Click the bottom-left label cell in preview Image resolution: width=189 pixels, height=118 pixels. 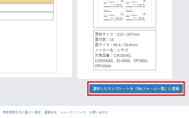113,15
